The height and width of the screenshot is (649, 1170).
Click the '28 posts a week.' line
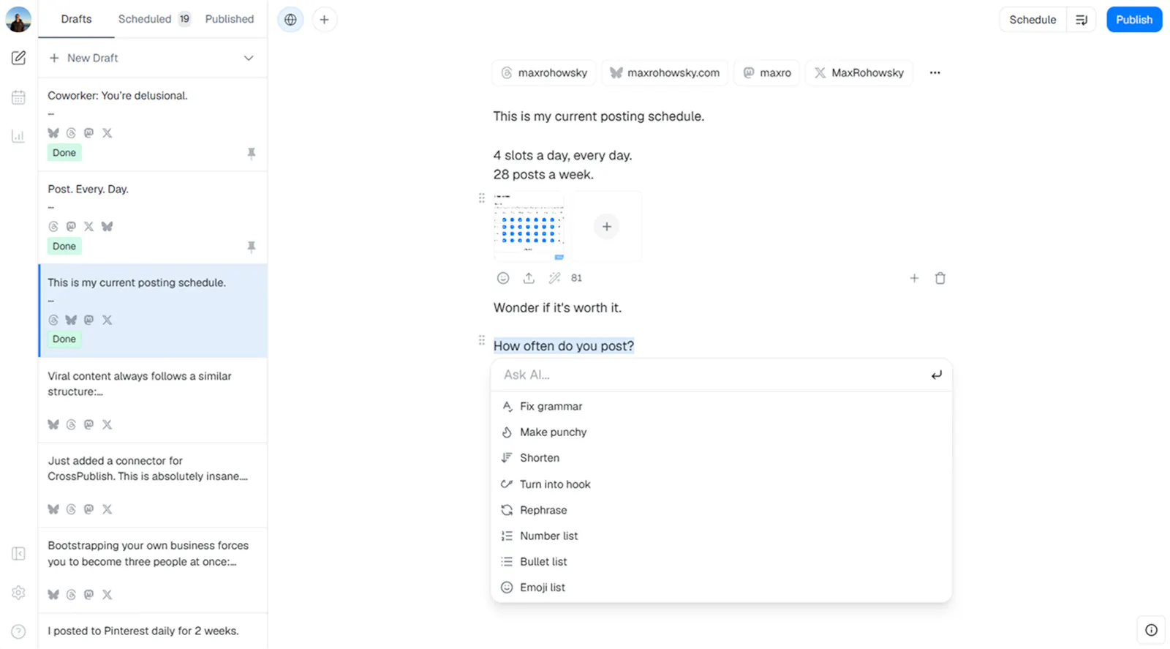543,175
